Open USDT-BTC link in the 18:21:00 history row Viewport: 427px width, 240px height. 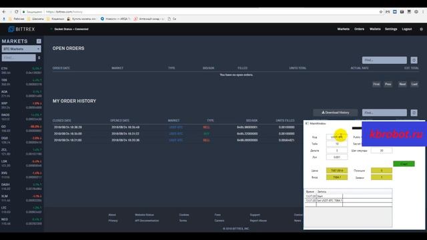175,141
